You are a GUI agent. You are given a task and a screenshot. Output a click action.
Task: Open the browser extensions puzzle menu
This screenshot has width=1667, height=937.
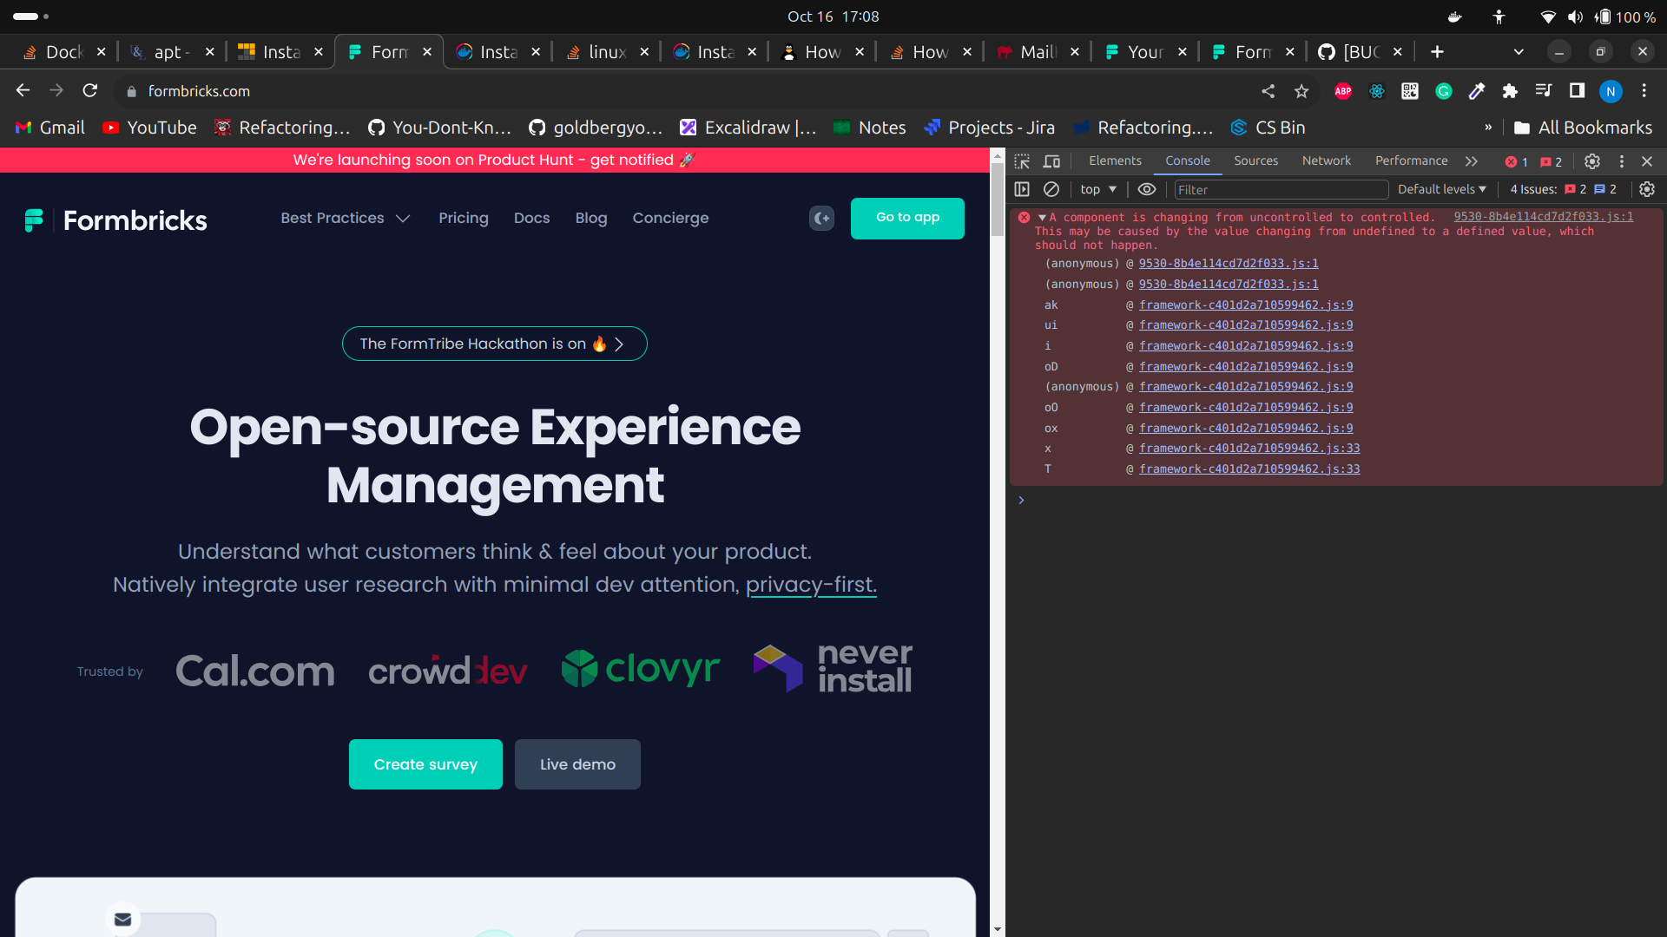[x=1511, y=91]
